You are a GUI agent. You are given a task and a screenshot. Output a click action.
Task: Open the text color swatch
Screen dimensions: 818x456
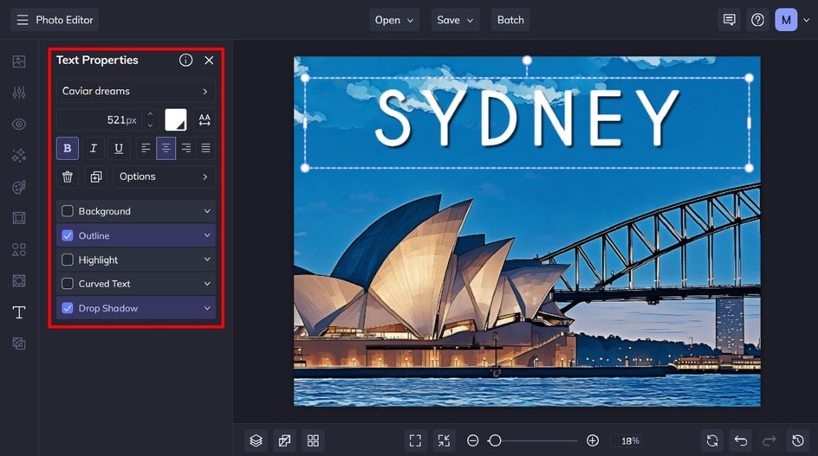point(176,120)
